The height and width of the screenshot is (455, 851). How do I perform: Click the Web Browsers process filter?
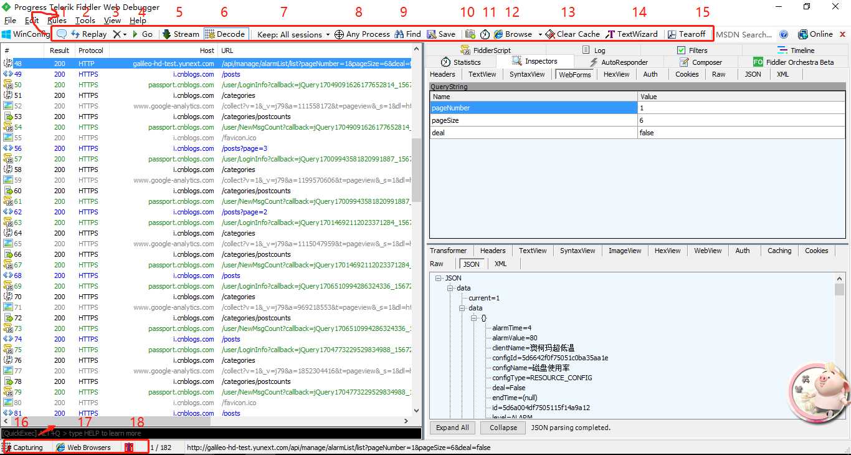(x=83, y=448)
